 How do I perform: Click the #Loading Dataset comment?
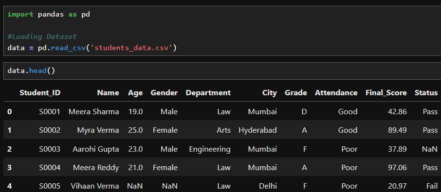point(42,36)
